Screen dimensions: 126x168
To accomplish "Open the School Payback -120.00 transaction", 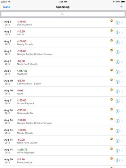I will [63, 101].
